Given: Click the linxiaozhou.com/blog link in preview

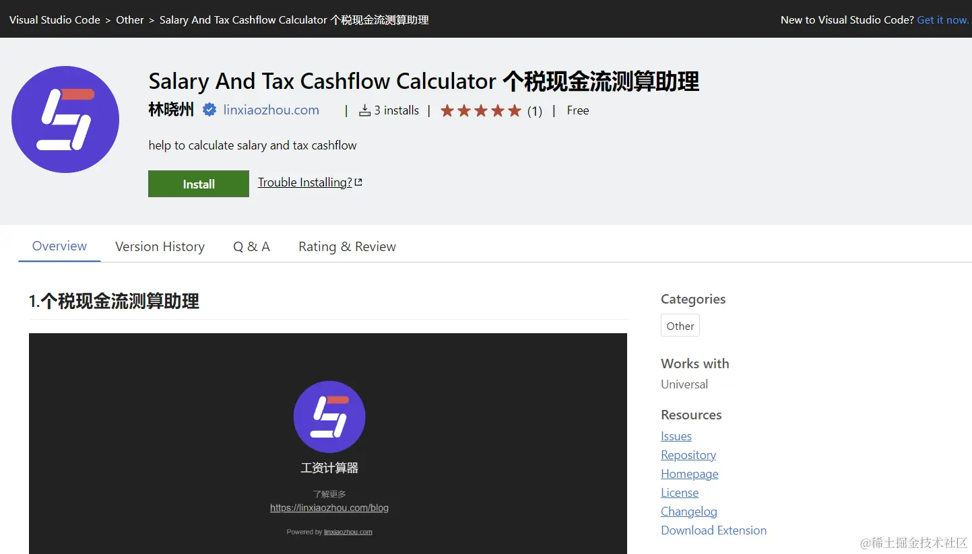Looking at the screenshot, I should [329, 508].
